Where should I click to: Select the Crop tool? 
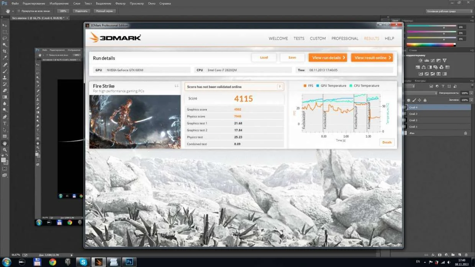(x=5, y=51)
